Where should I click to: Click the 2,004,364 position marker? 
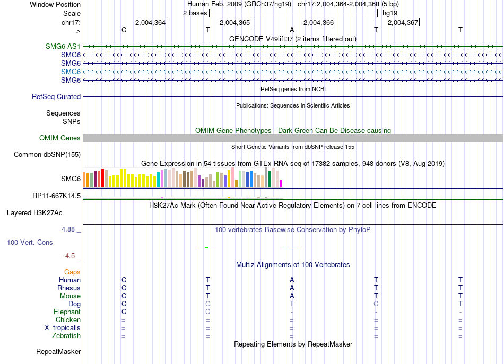[x=150, y=22]
